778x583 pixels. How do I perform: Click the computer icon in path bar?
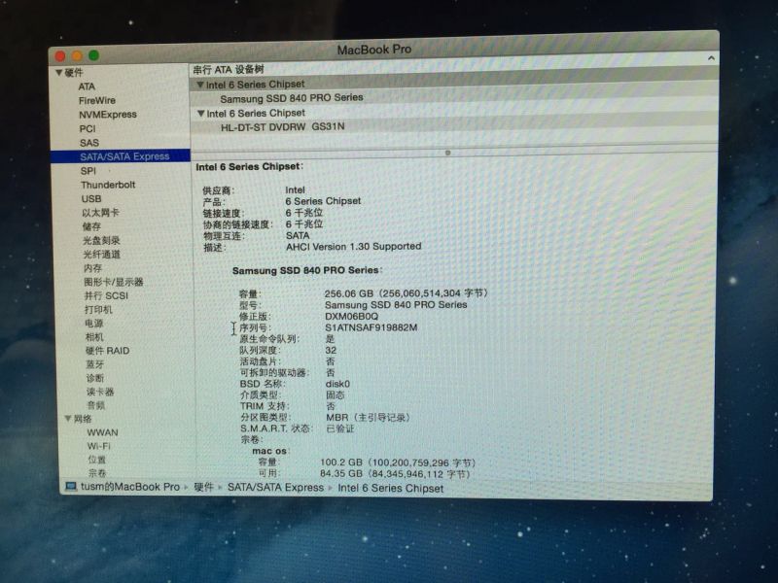click(71, 487)
